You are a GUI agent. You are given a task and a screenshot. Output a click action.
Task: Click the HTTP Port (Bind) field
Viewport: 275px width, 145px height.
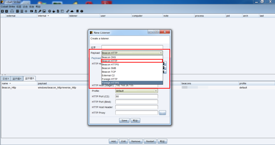(x=137, y=102)
